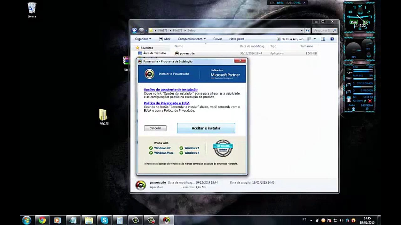
Task: Click Gravar in the Explorer toolbar
Action: [217, 39]
